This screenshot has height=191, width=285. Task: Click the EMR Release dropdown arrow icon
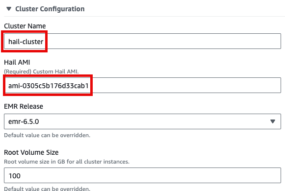coord(272,121)
